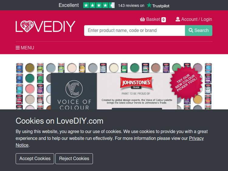Image resolution: width=228 pixels, height=171 pixels.
Task: Select the olive gold paint swatch
Action: 30,68
